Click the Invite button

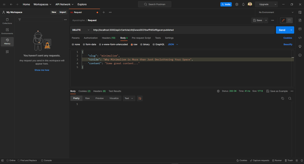tap(226, 4)
